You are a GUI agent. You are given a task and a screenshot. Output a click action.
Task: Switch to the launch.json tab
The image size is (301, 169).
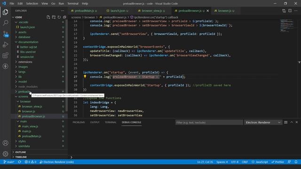click(x=118, y=11)
